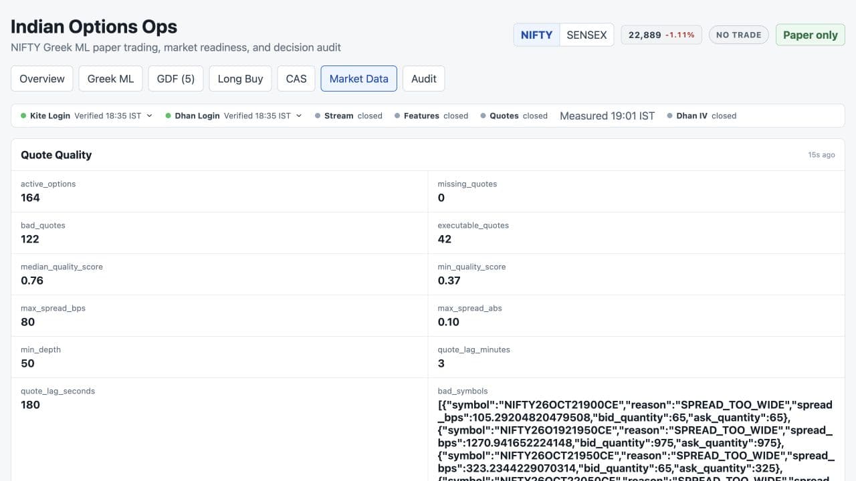Click the NO TRADE status badge
Image resolution: width=856 pixels, height=481 pixels.
(x=739, y=35)
